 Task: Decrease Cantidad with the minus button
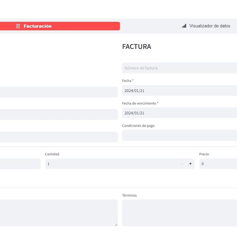coord(182,164)
